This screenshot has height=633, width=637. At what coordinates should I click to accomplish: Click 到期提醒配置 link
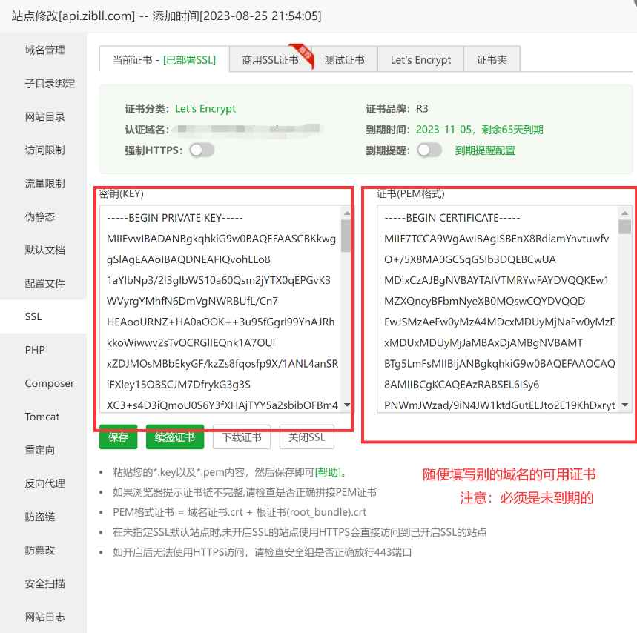[x=486, y=150]
